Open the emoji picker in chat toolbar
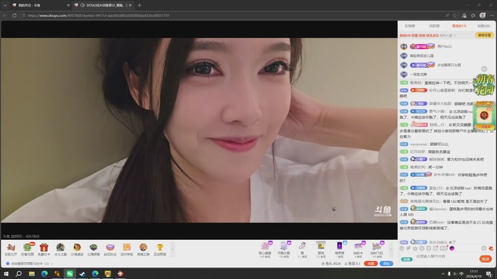This screenshot has width=497, height=279. 402,249
